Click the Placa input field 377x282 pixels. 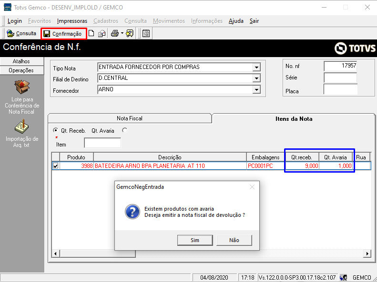[340, 89]
